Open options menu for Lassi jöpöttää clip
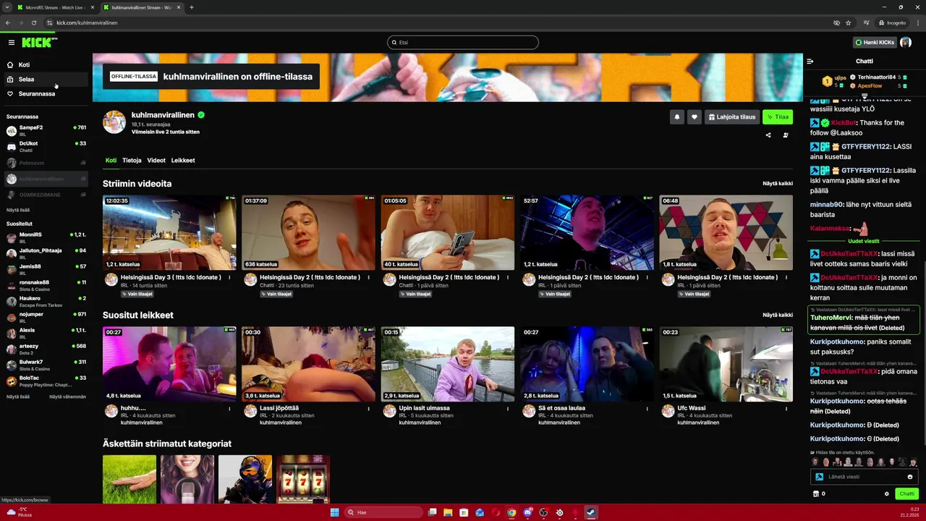The image size is (926, 521). [368, 409]
